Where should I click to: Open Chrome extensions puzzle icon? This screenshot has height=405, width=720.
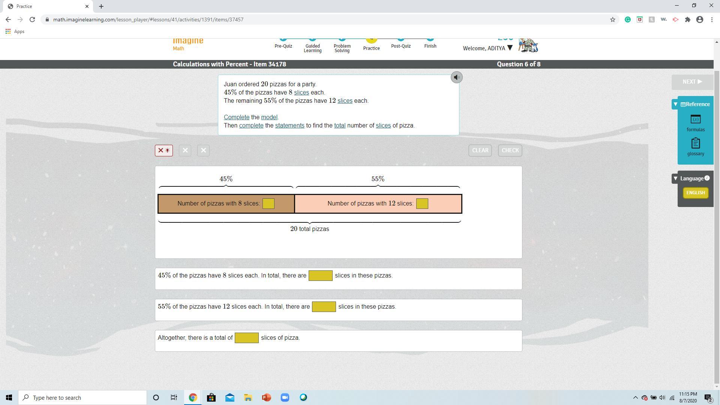(688, 19)
